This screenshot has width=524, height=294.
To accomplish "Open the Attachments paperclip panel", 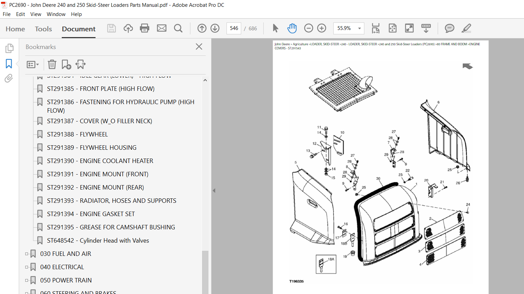I will click(9, 78).
